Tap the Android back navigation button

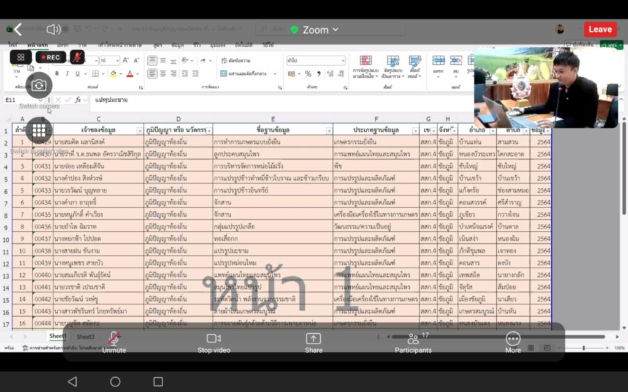pyautogui.click(x=72, y=382)
